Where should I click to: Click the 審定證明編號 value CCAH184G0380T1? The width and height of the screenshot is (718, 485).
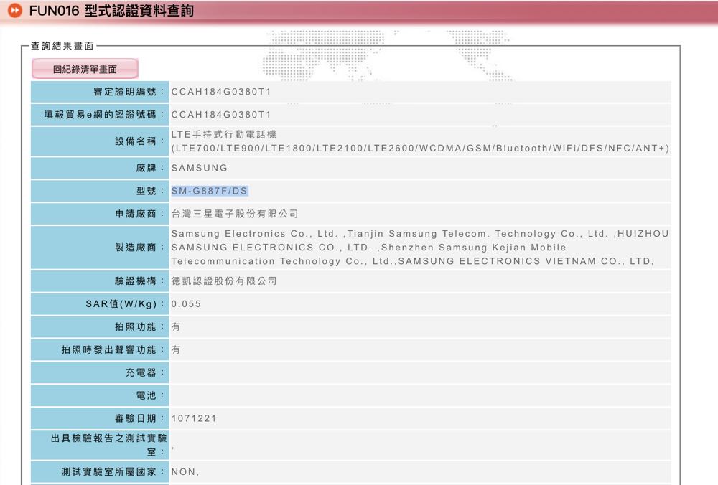(221, 93)
